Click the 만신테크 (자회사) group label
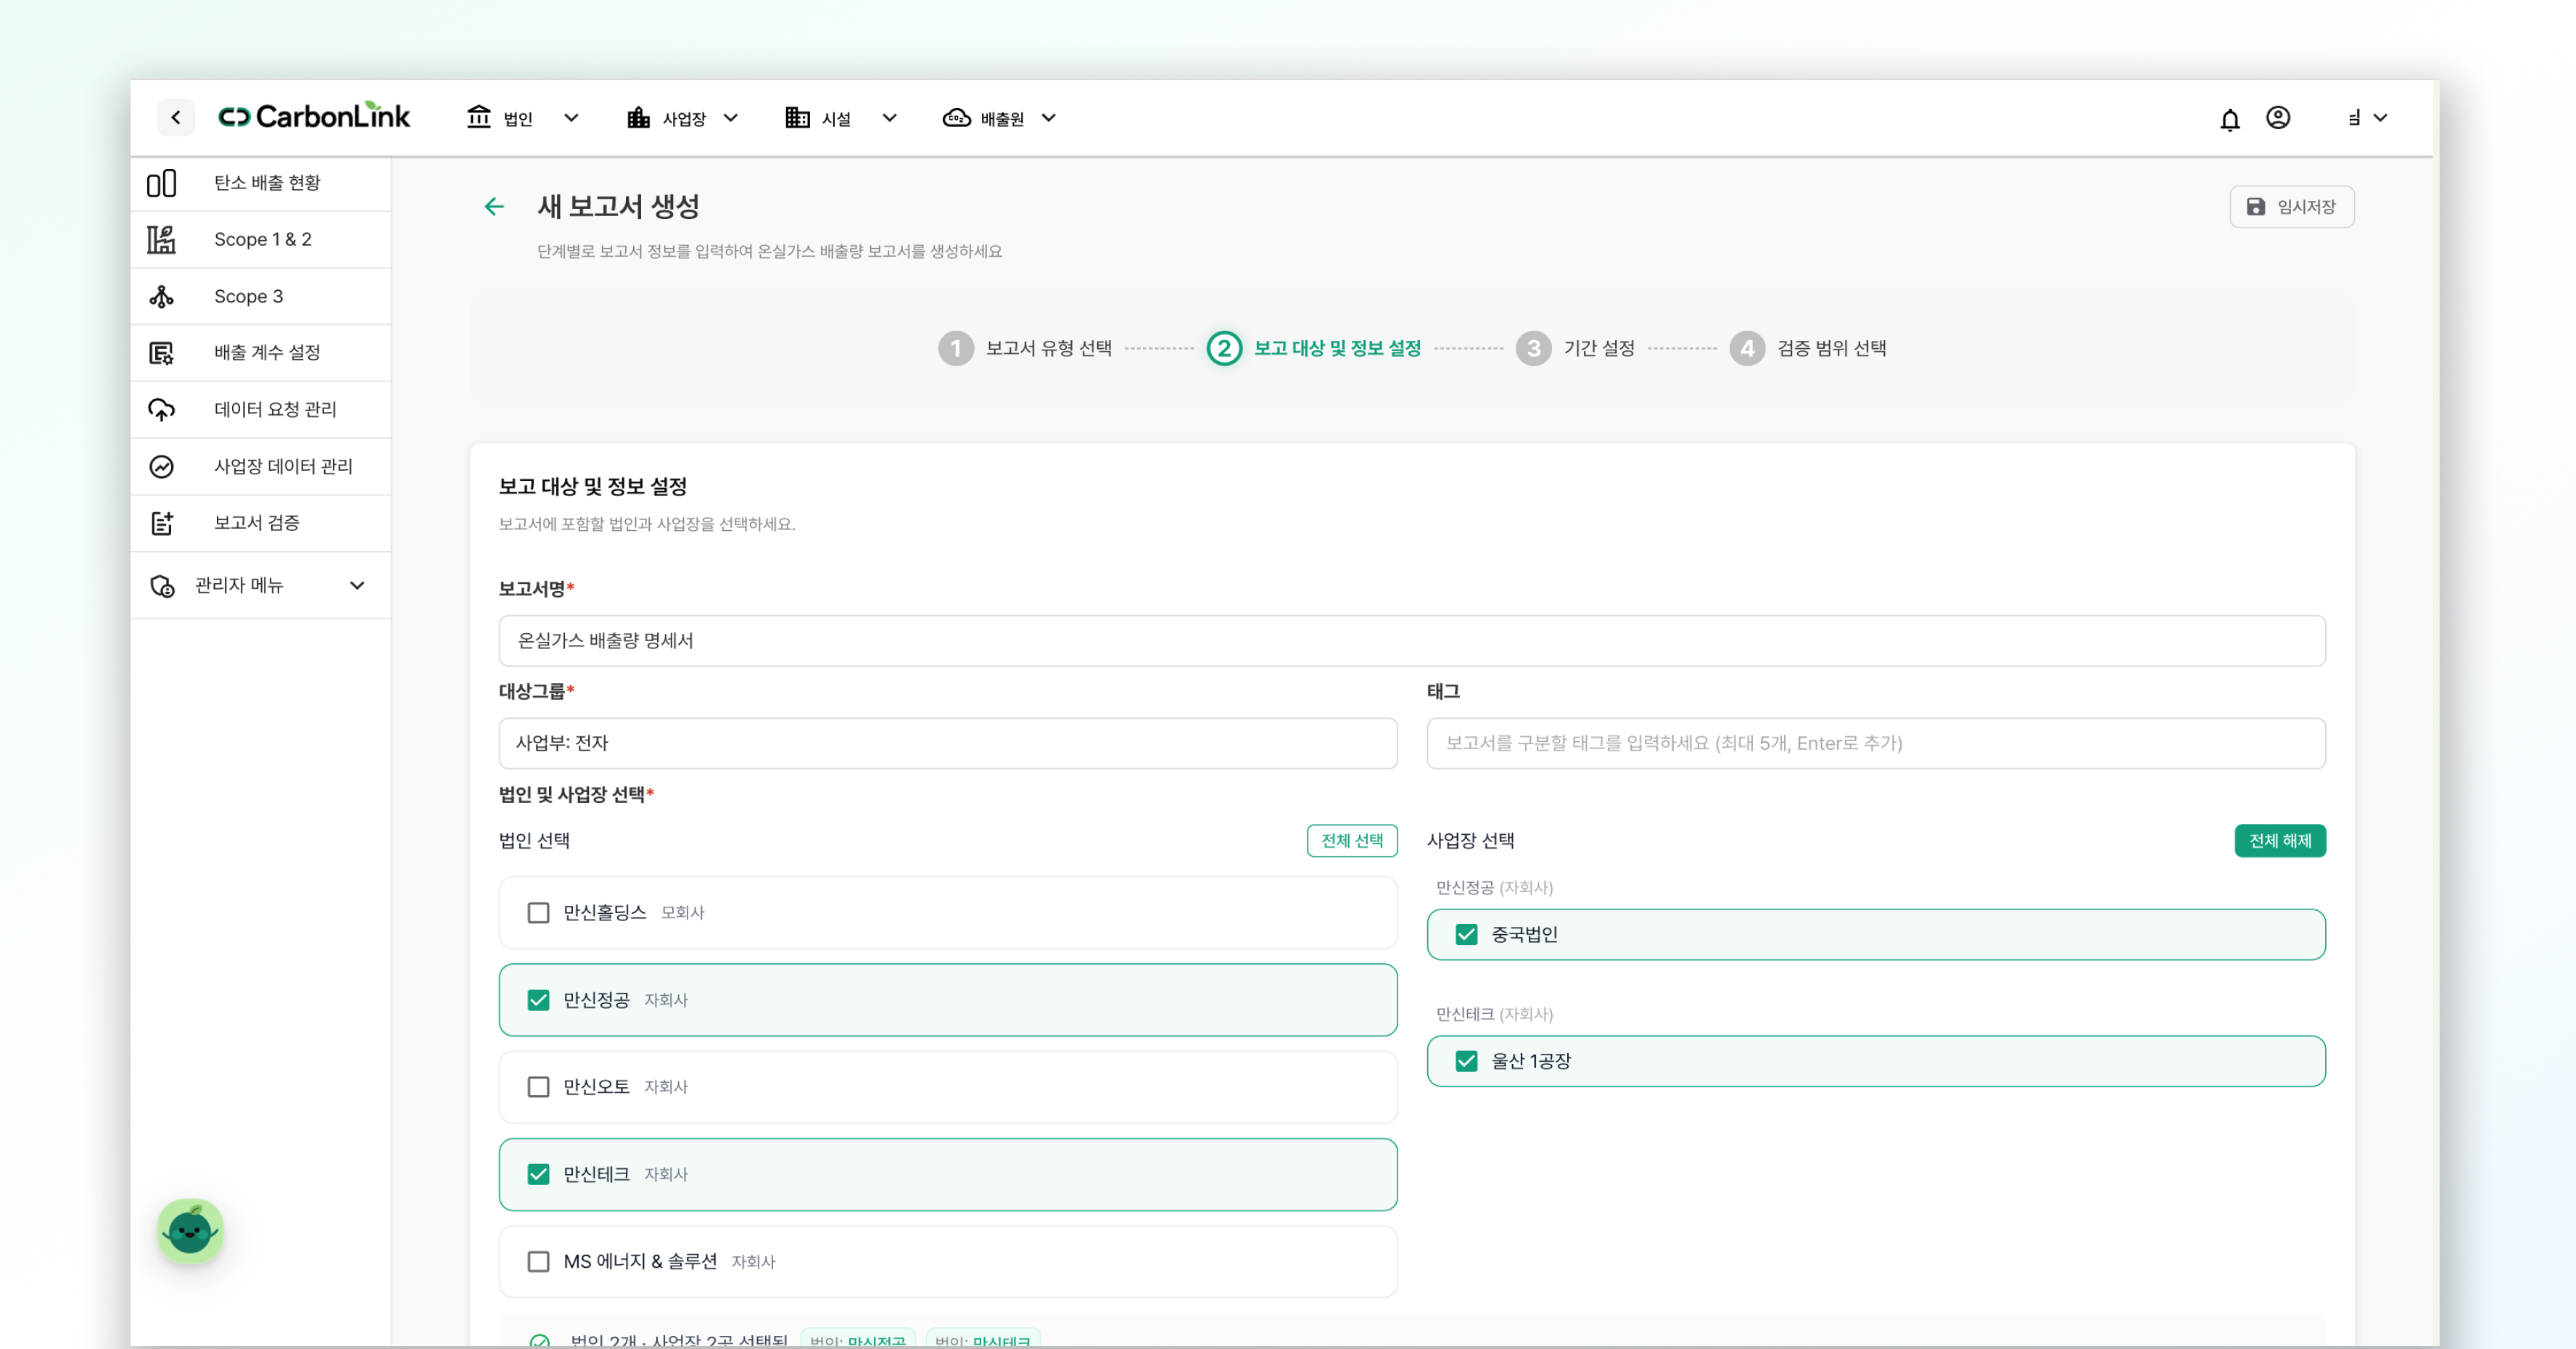The image size is (2576, 1349). point(1494,1014)
